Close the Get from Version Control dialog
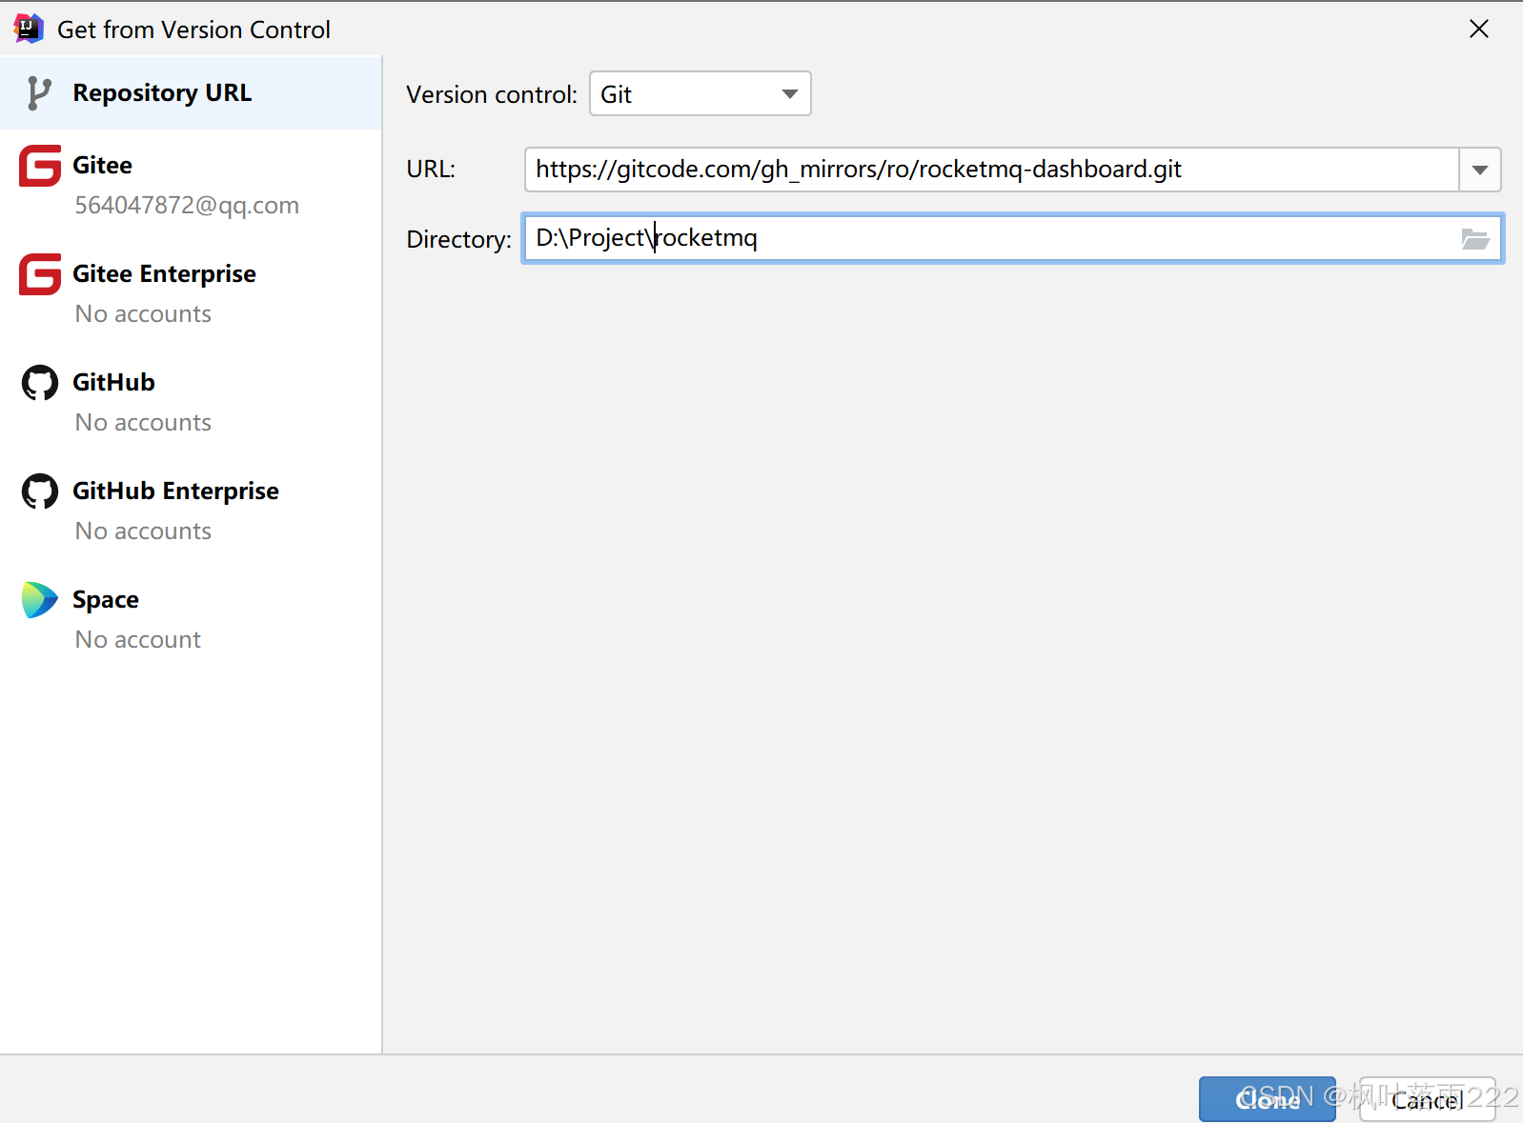Screen dimensions: 1523x1123 pyautogui.click(x=1479, y=30)
